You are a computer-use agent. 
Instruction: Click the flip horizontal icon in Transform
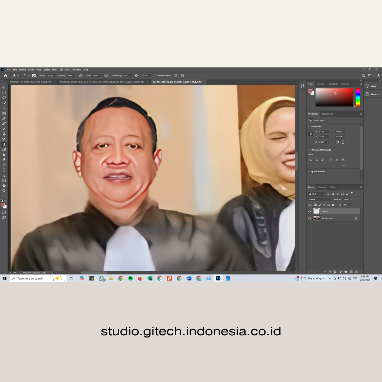pos(337,142)
